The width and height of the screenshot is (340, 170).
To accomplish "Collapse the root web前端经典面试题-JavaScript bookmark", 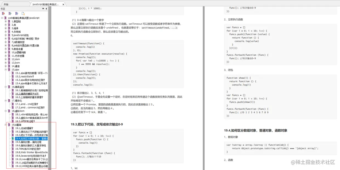I will [x=2, y=18].
